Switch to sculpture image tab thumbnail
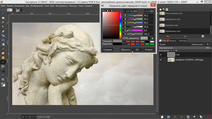 (x=10, y=10)
